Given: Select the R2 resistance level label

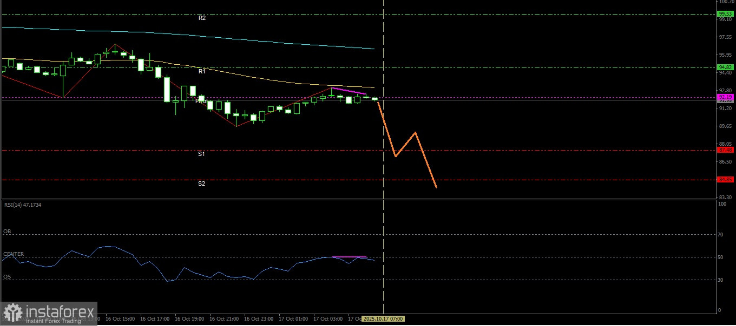Looking at the screenshot, I should [202, 18].
